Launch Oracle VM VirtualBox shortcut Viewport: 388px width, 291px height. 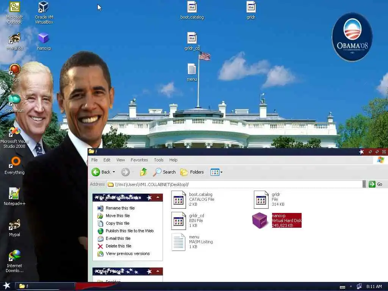tap(44, 13)
